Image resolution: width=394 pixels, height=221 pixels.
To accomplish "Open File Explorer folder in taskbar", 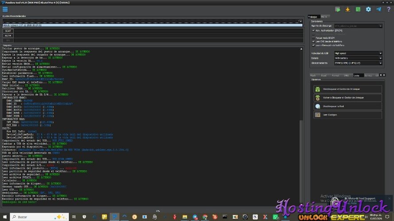I will pyautogui.click(x=185, y=217).
